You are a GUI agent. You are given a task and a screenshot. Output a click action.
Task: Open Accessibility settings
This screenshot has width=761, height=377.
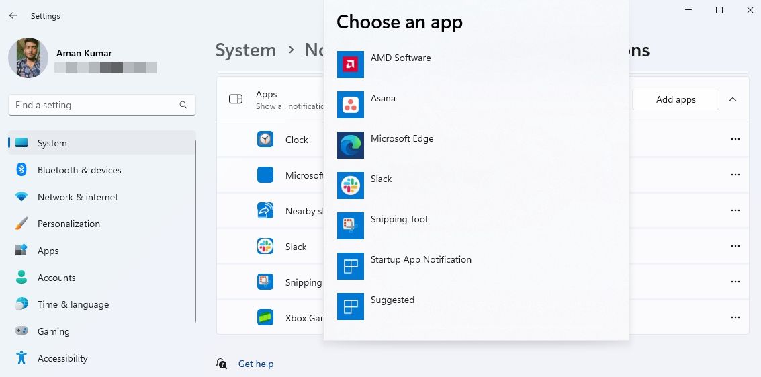pos(102,358)
